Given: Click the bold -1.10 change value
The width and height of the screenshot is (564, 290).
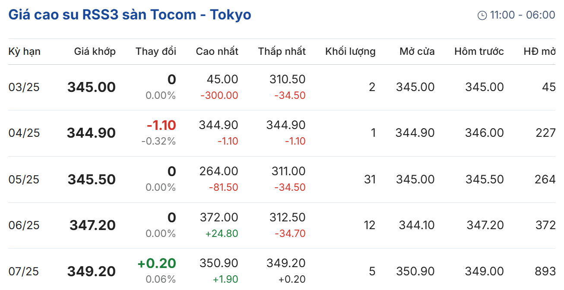Looking at the screenshot, I should 161,126.
